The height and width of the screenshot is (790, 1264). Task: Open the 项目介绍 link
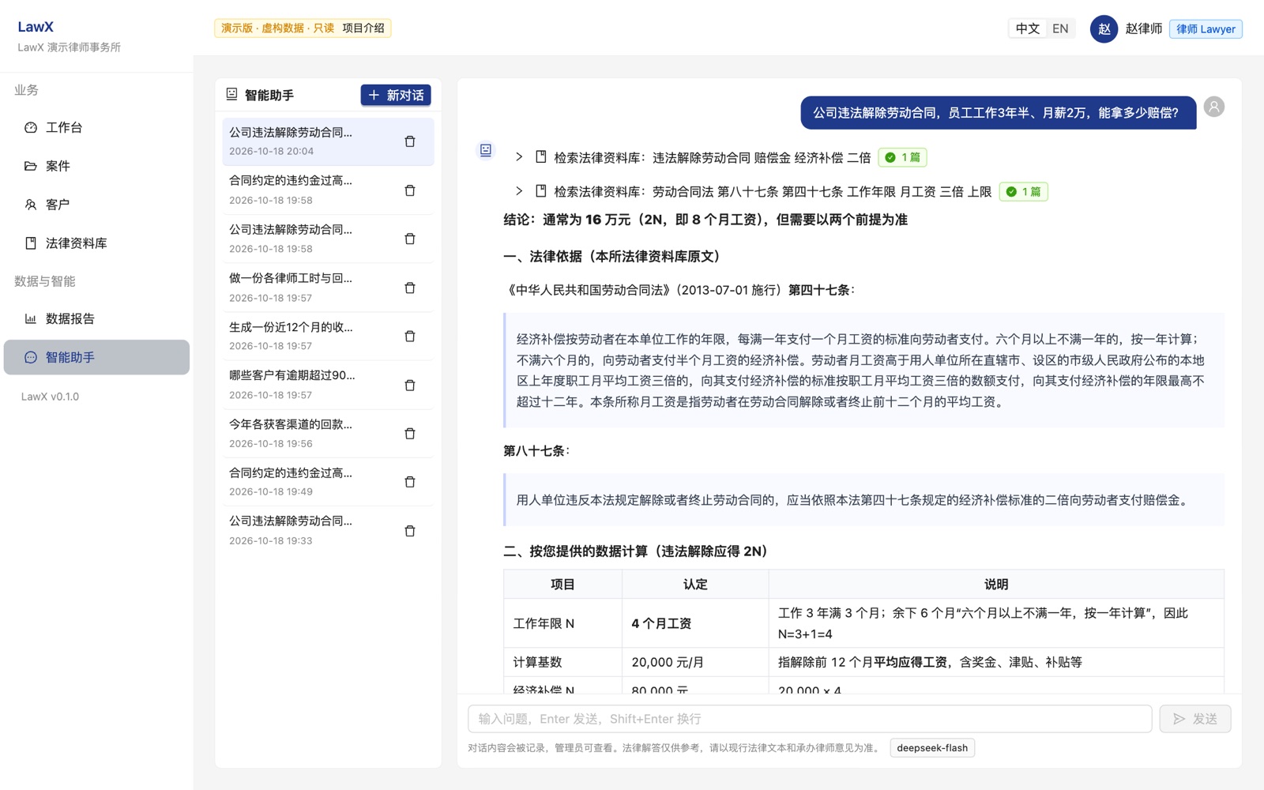(363, 28)
